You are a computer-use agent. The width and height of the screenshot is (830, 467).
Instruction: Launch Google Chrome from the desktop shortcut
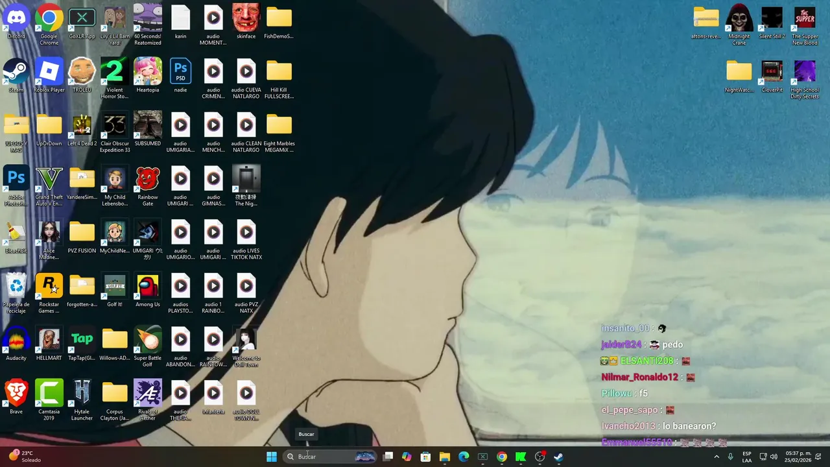[49, 25]
